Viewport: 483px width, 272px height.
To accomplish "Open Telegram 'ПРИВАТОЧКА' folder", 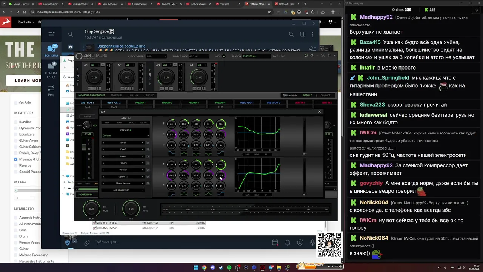I will click(51, 70).
